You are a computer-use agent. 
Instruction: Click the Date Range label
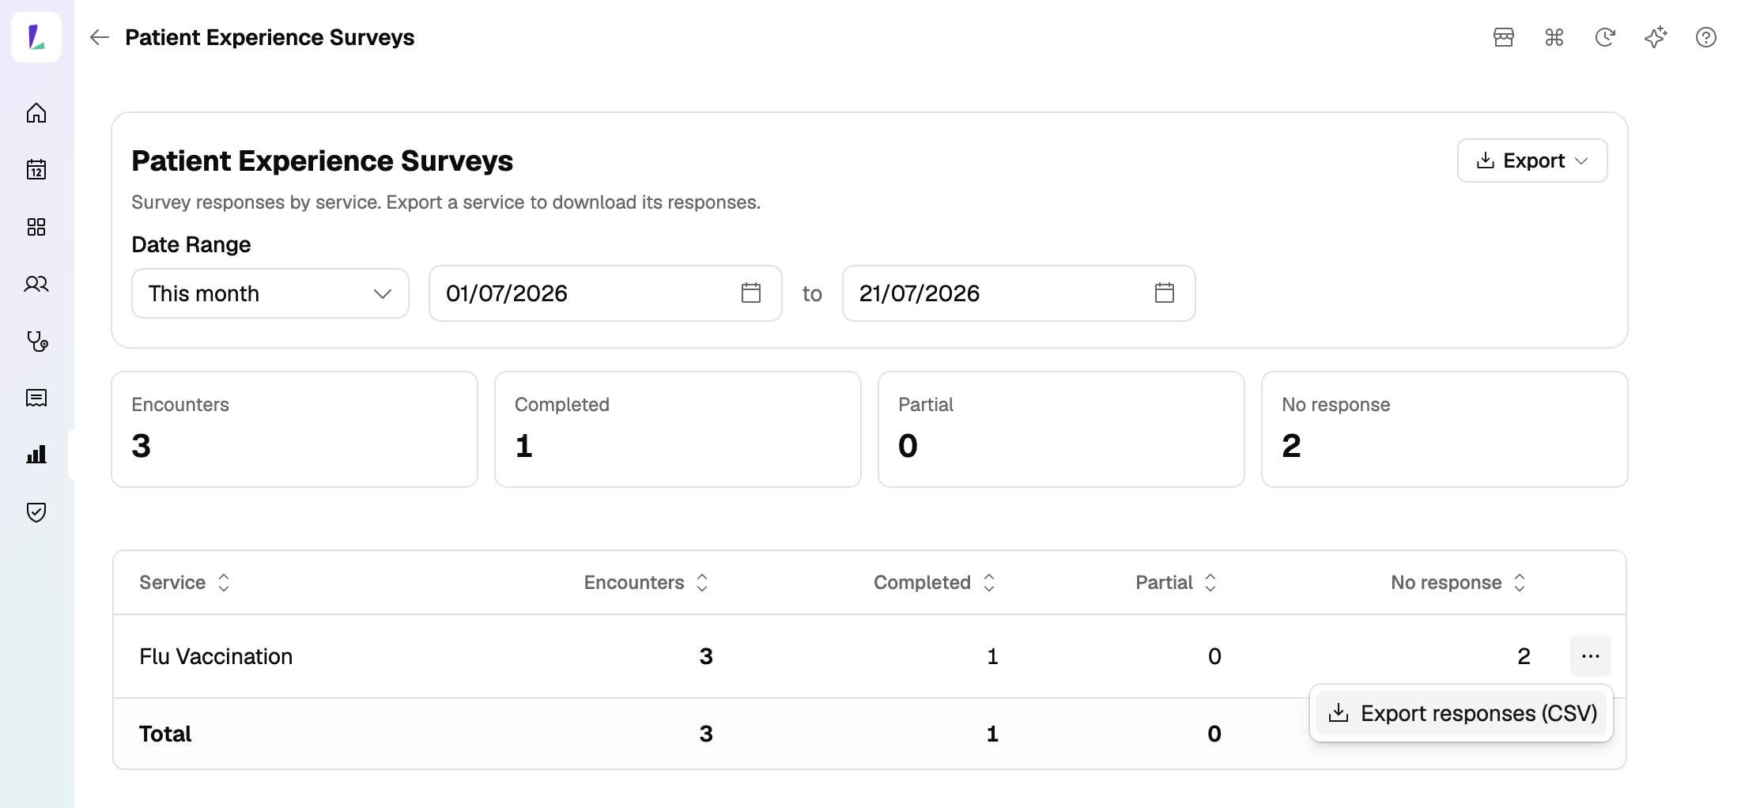coord(191,244)
